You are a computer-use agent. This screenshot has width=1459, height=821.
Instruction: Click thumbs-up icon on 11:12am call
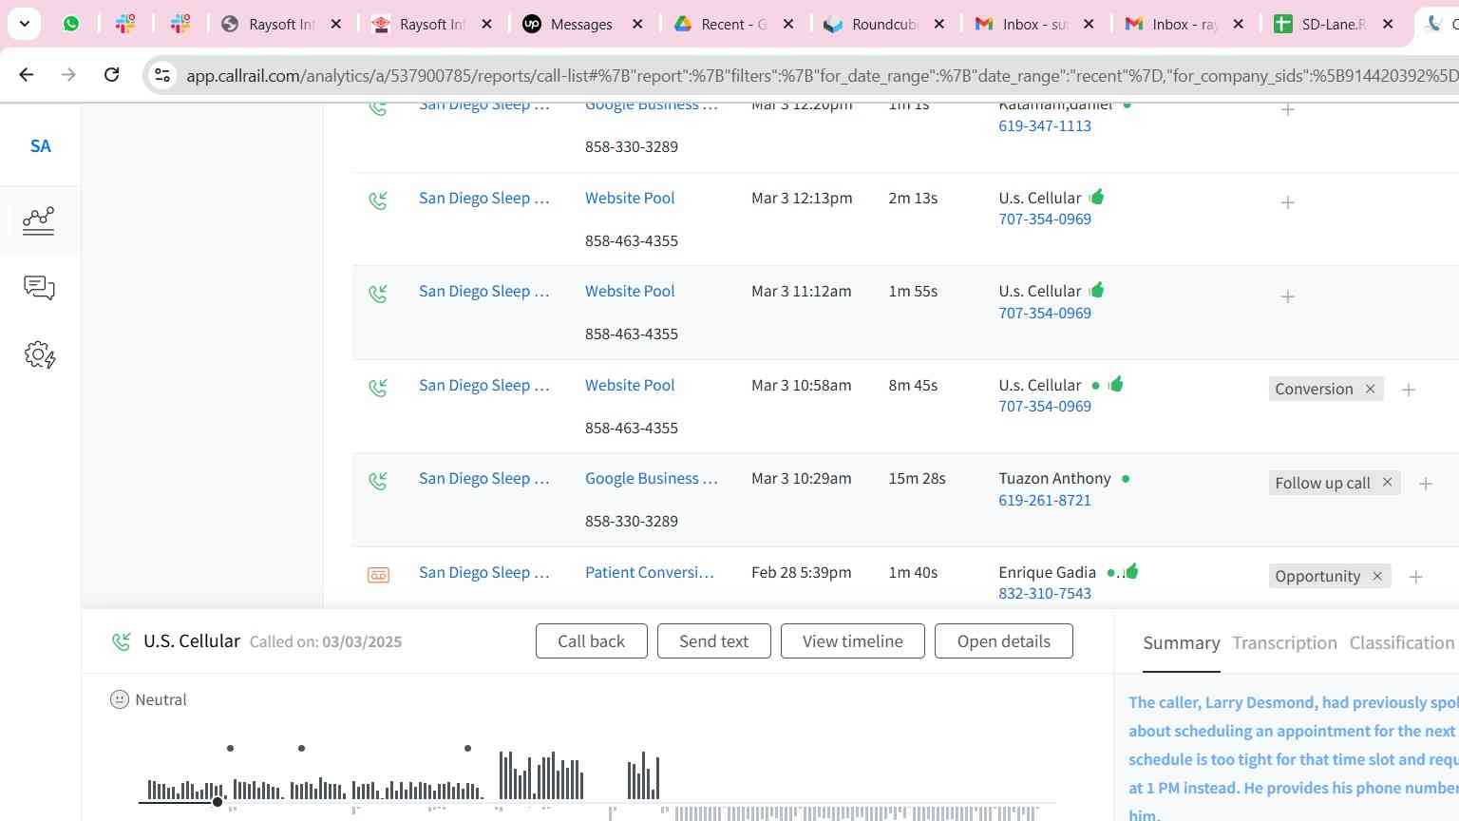[1097, 290]
